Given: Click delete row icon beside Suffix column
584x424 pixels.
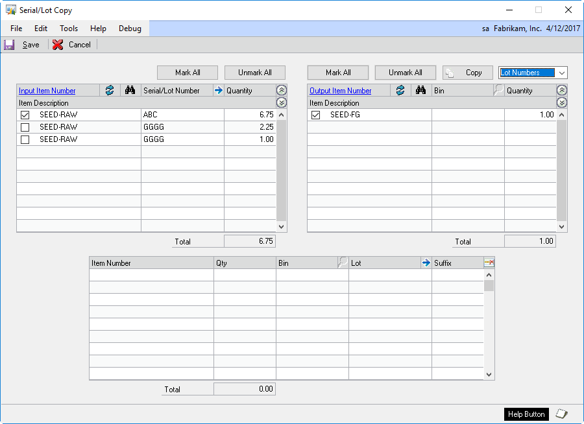Looking at the screenshot, I should [x=489, y=263].
